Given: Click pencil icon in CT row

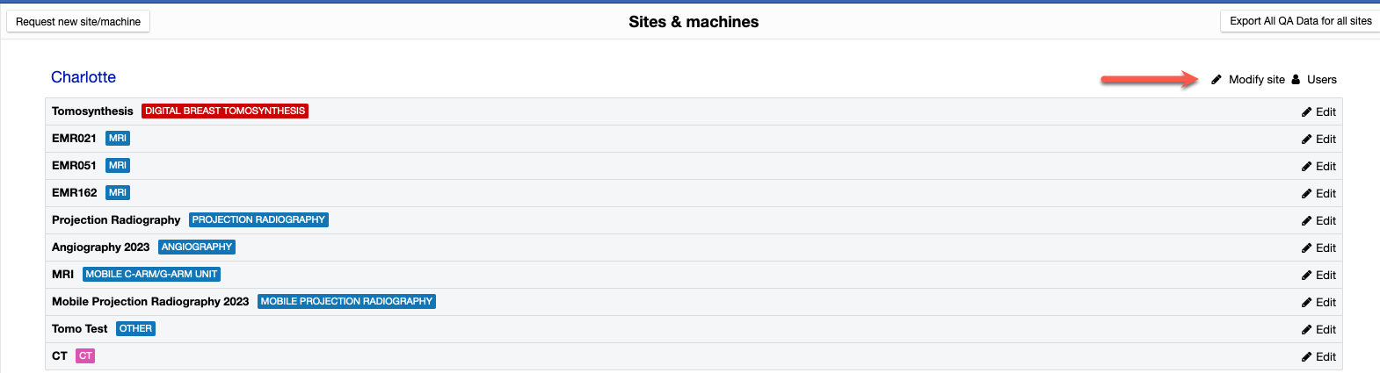Looking at the screenshot, I should 1307,357.
